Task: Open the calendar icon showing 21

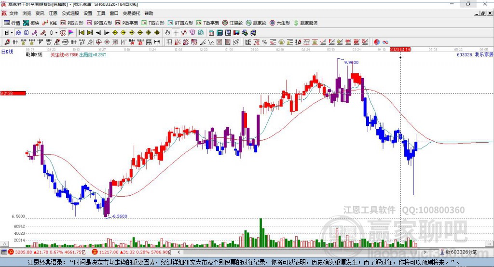Action: (x=211, y=33)
